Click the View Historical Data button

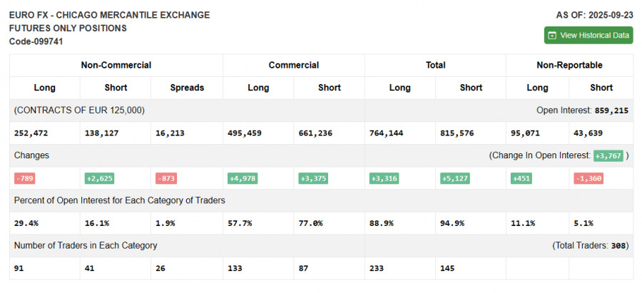click(x=588, y=35)
